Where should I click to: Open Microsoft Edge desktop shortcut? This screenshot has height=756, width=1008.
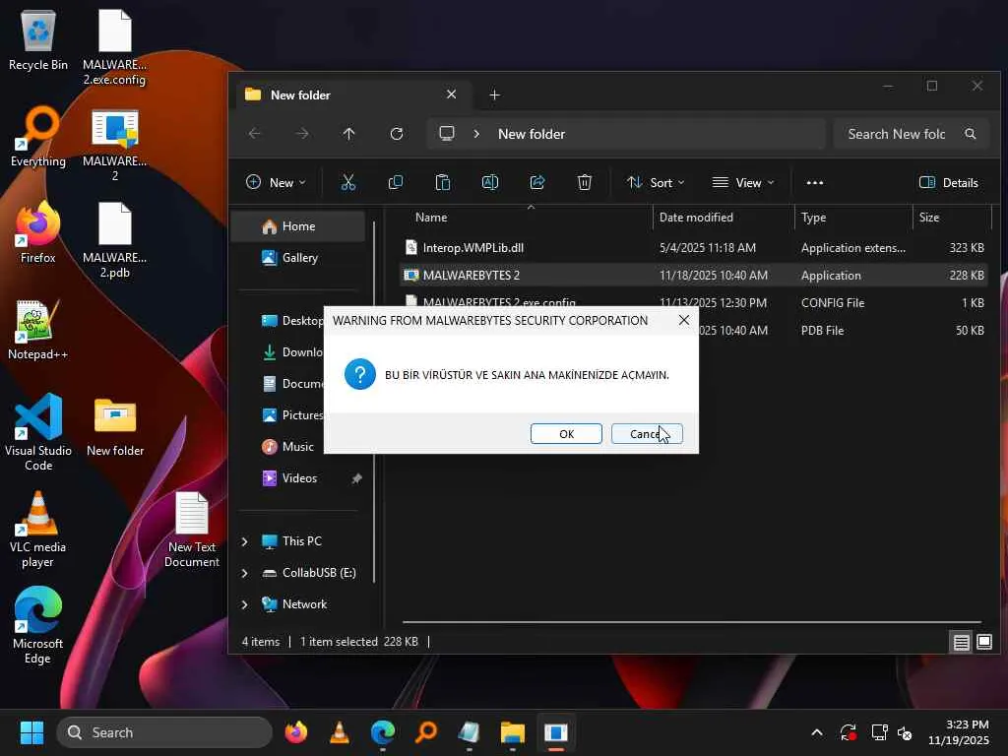coord(38,625)
